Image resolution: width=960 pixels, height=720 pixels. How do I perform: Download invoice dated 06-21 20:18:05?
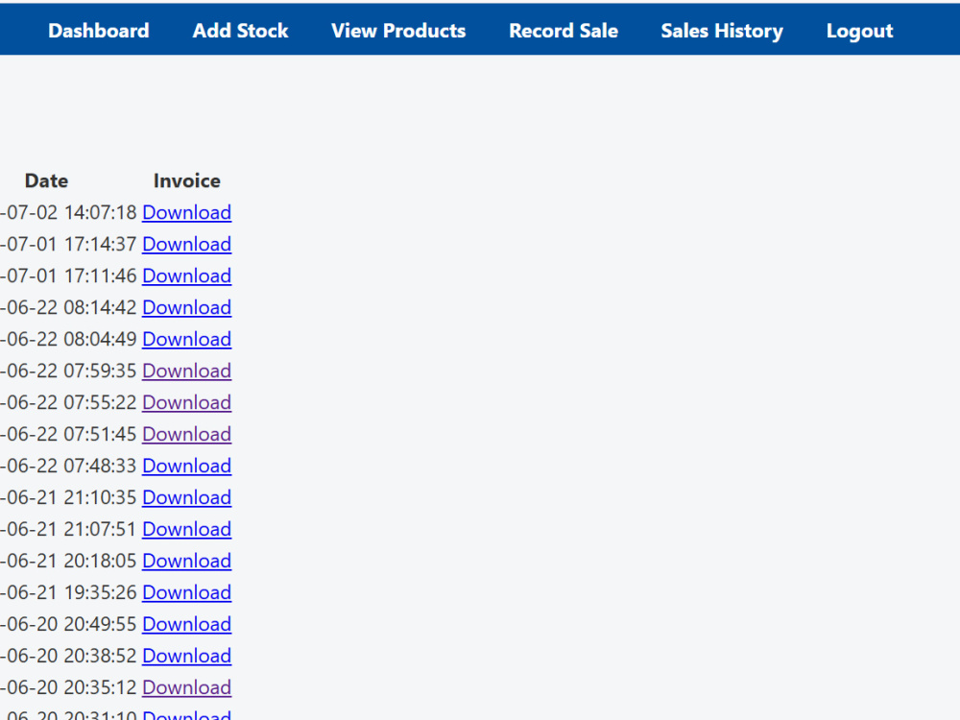pyautogui.click(x=187, y=561)
